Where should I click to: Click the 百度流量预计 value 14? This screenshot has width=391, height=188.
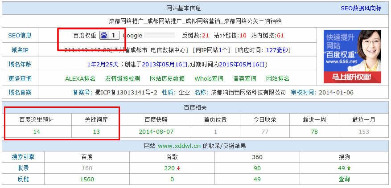[37, 132]
